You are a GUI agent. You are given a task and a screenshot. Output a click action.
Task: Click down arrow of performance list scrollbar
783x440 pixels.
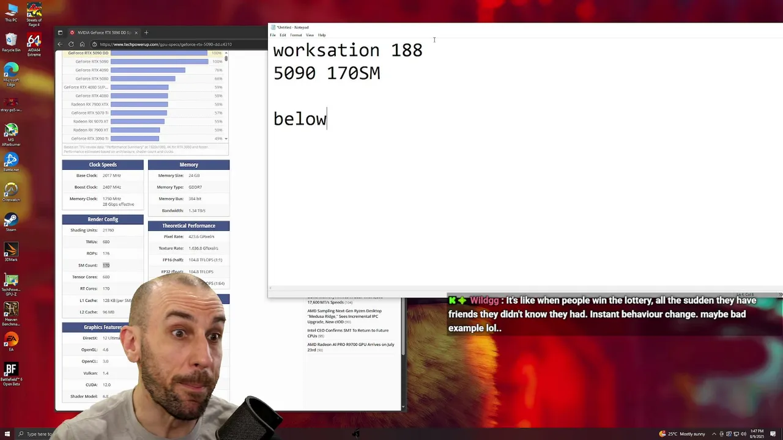pos(226,139)
